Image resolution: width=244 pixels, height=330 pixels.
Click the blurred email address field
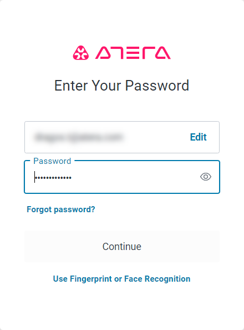coord(122,137)
